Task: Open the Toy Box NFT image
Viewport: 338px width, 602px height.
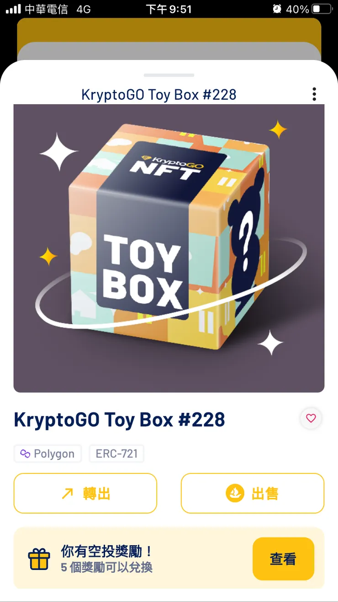Action: click(169, 248)
